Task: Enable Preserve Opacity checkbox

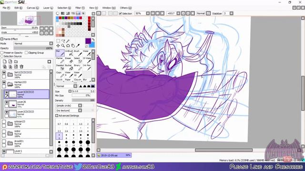Action: click(x=2, y=53)
